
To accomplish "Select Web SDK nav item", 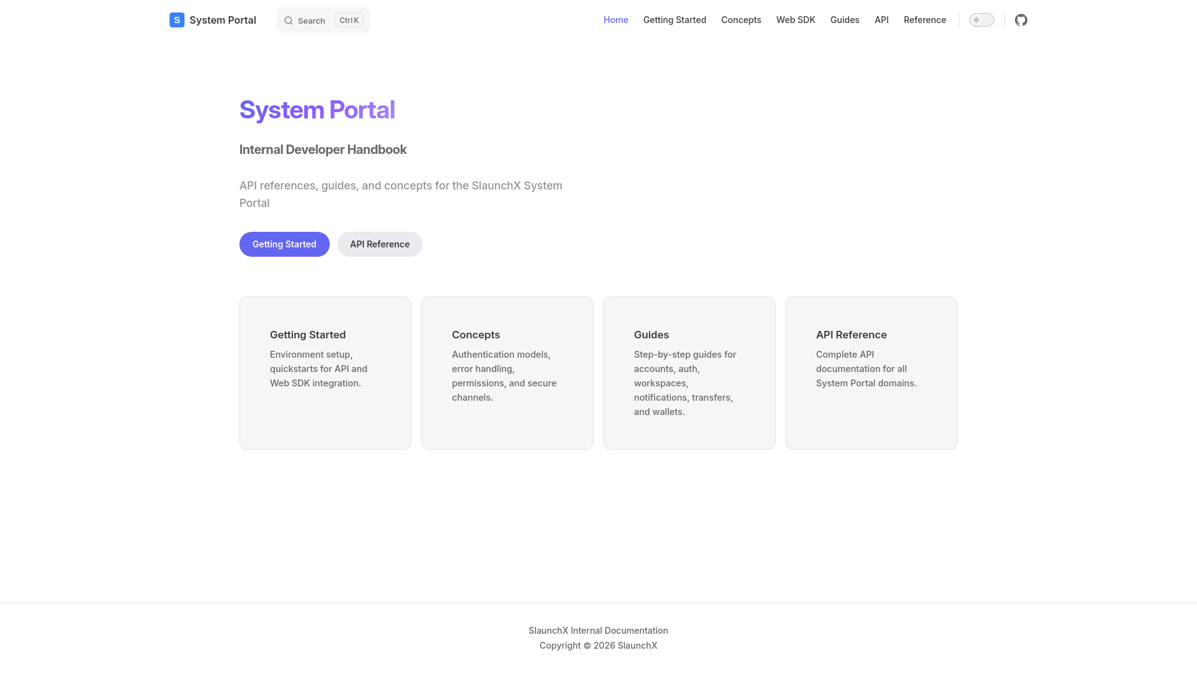I will point(796,20).
